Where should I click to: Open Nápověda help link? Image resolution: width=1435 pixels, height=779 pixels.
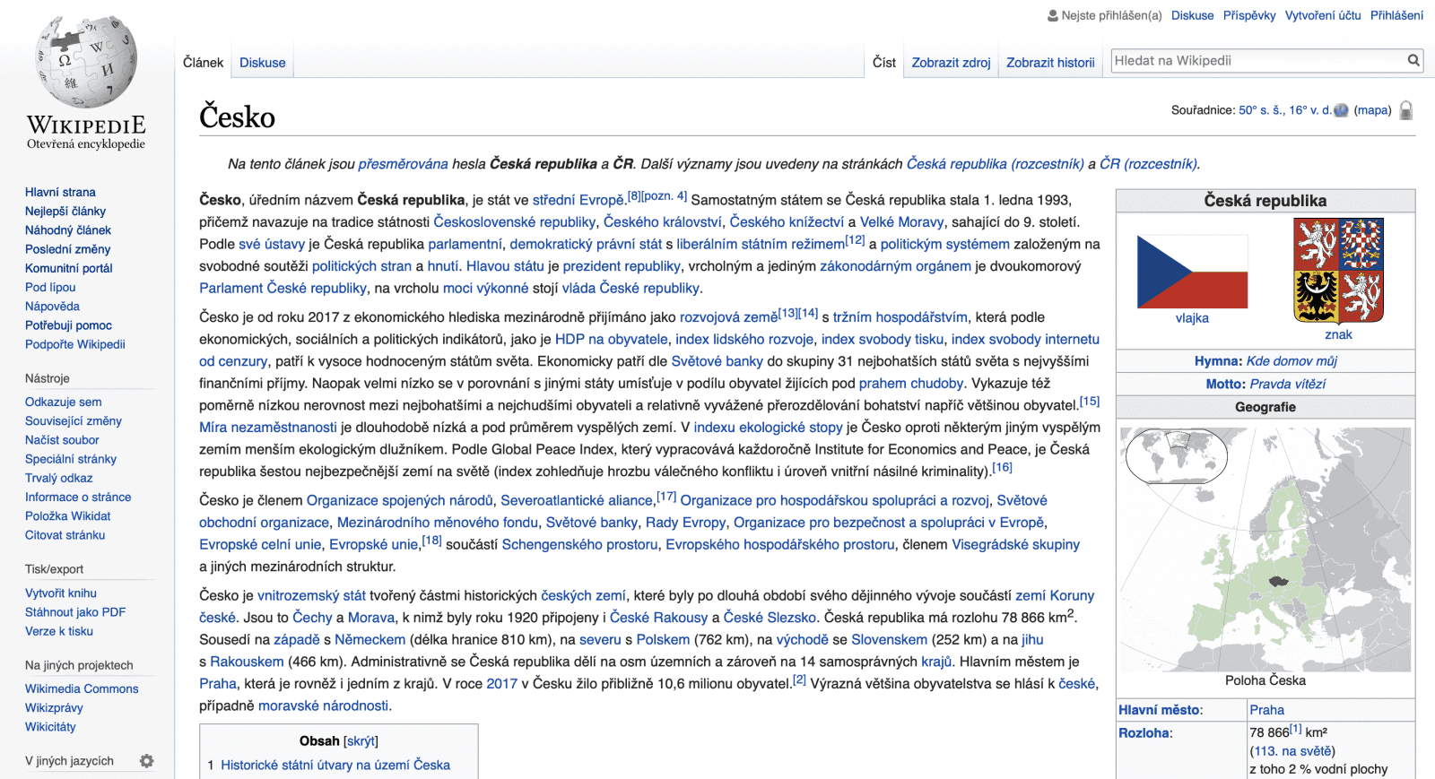(52, 306)
